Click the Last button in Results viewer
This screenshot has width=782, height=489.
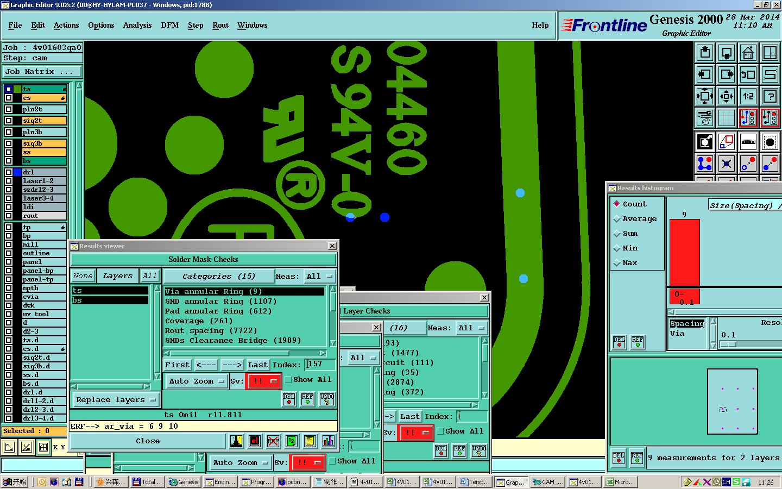click(x=258, y=365)
